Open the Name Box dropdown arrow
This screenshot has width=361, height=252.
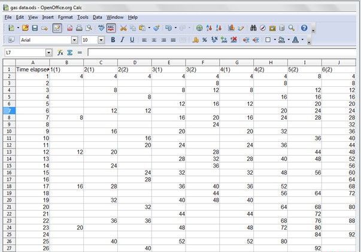(x=48, y=53)
